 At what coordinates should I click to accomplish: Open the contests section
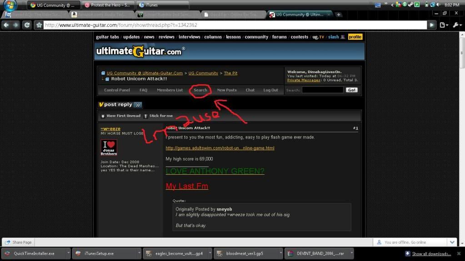tap(299, 37)
